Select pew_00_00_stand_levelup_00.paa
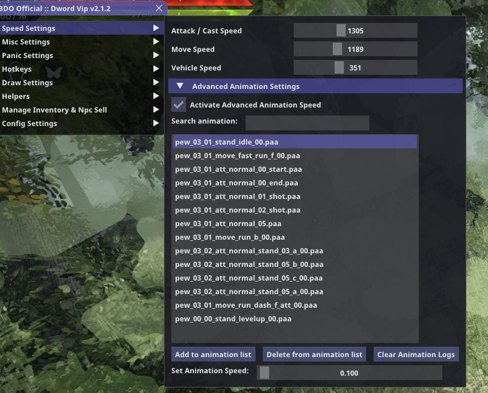The height and width of the screenshot is (393, 488). point(295,319)
